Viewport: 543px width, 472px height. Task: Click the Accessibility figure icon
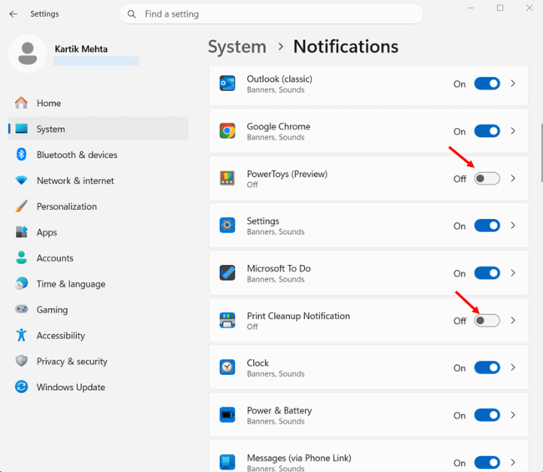pyautogui.click(x=22, y=335)
